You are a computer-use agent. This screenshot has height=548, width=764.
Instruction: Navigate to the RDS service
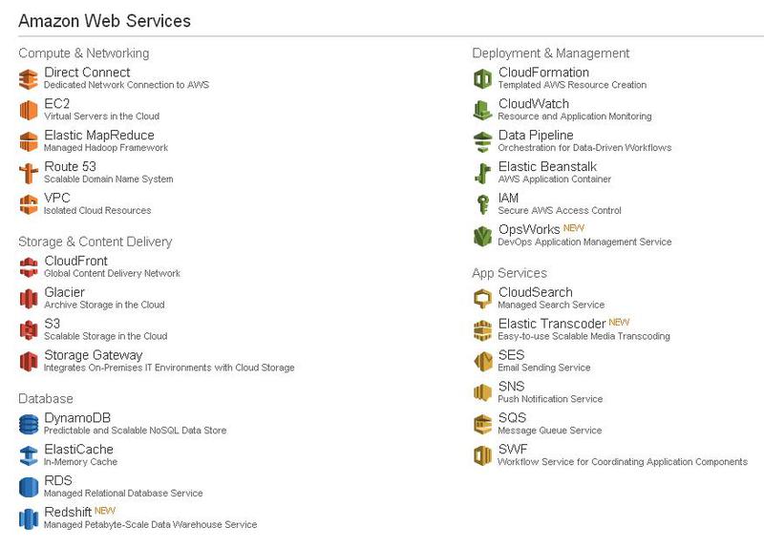pyautogui.click(x=57, y=481)
